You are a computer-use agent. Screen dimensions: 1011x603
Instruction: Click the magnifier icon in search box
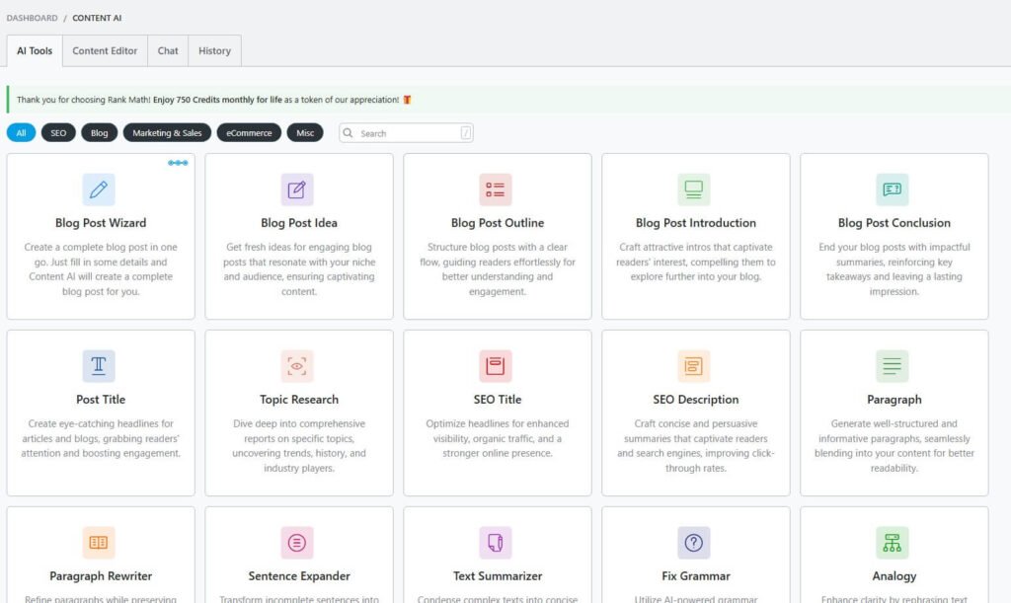pyautogui.click(x=349, y=132)
